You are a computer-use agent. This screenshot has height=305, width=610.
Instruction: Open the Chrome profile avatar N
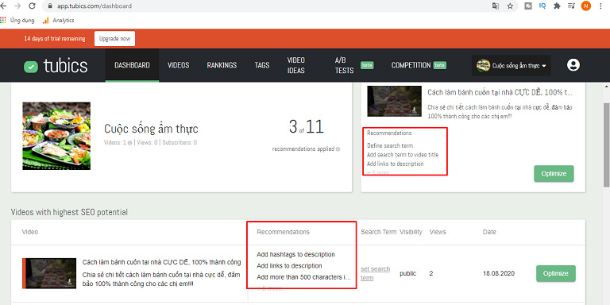586,6
